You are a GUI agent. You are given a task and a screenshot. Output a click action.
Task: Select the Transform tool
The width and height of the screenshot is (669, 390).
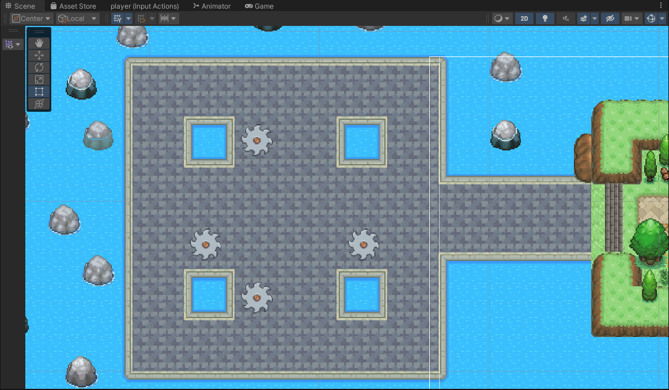coord(39,104)
